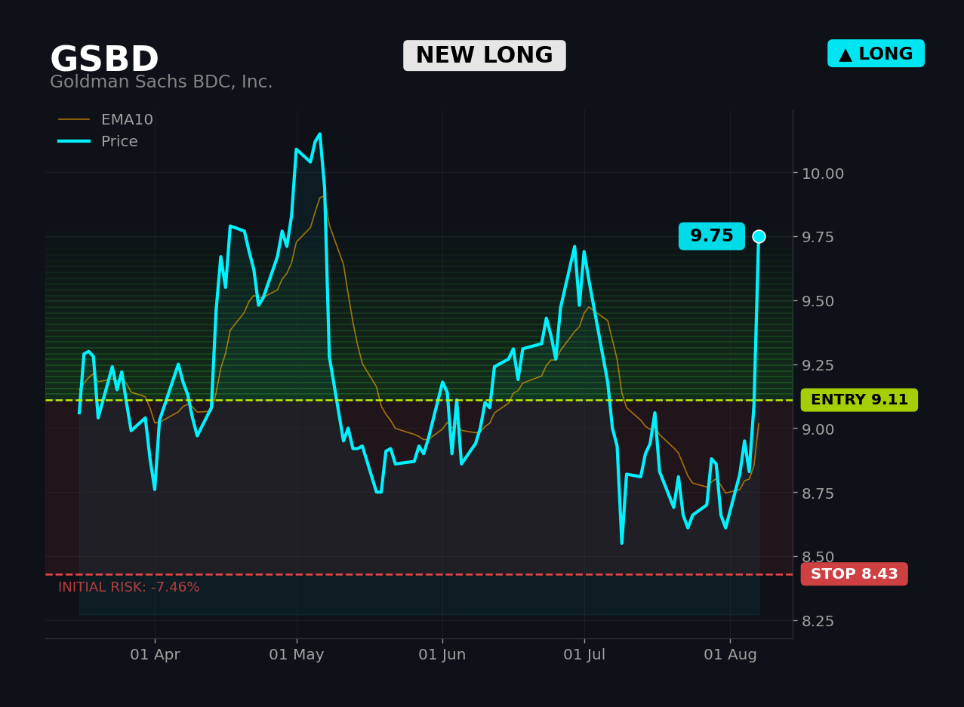964x707 pixels.
Task: Click the 01 Jun x-axis label
Action: click(x=442, y=655)
